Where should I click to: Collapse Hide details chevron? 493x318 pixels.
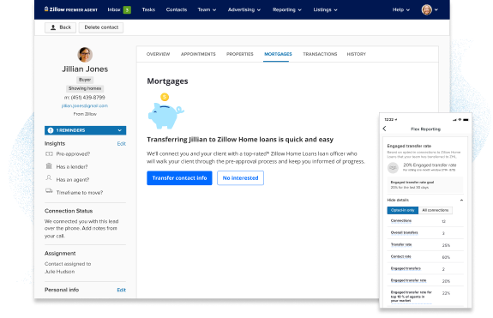point(461,201)
